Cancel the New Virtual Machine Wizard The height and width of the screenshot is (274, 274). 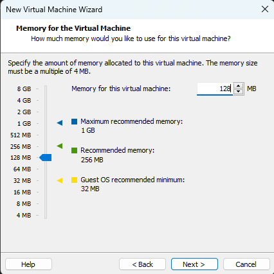(x=246, y=264)
